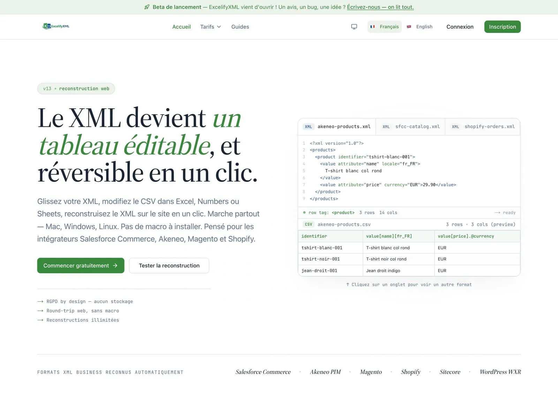
Task: Click code line 3 product identifier
Action: coord(365,157)
